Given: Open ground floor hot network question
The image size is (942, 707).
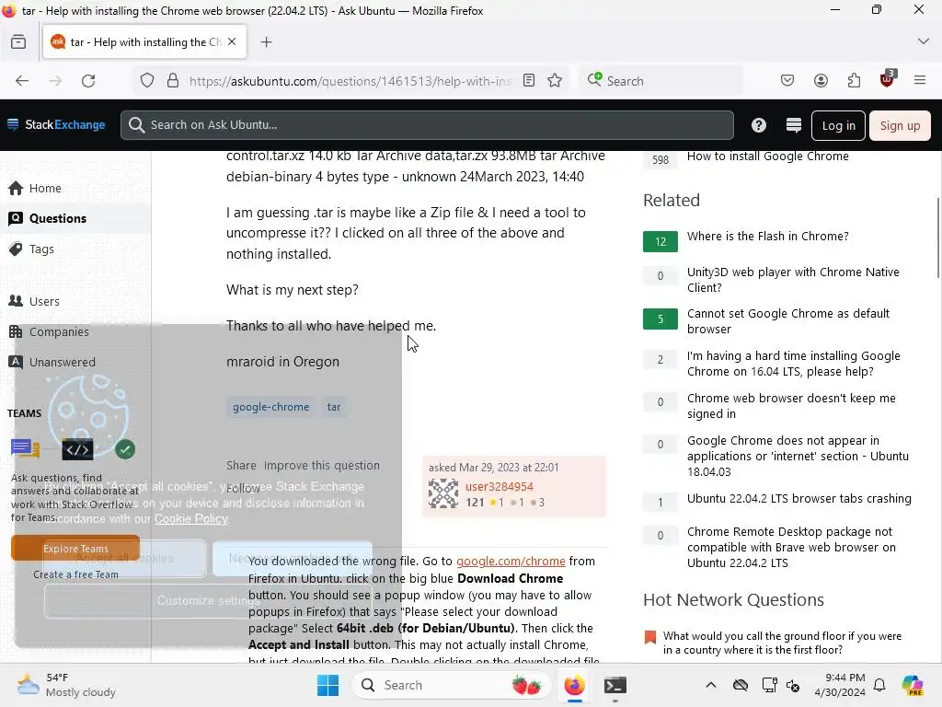Looking at the screenshot, I should point(782,643).
